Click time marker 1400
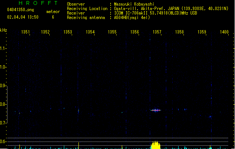 click(224, 32)
